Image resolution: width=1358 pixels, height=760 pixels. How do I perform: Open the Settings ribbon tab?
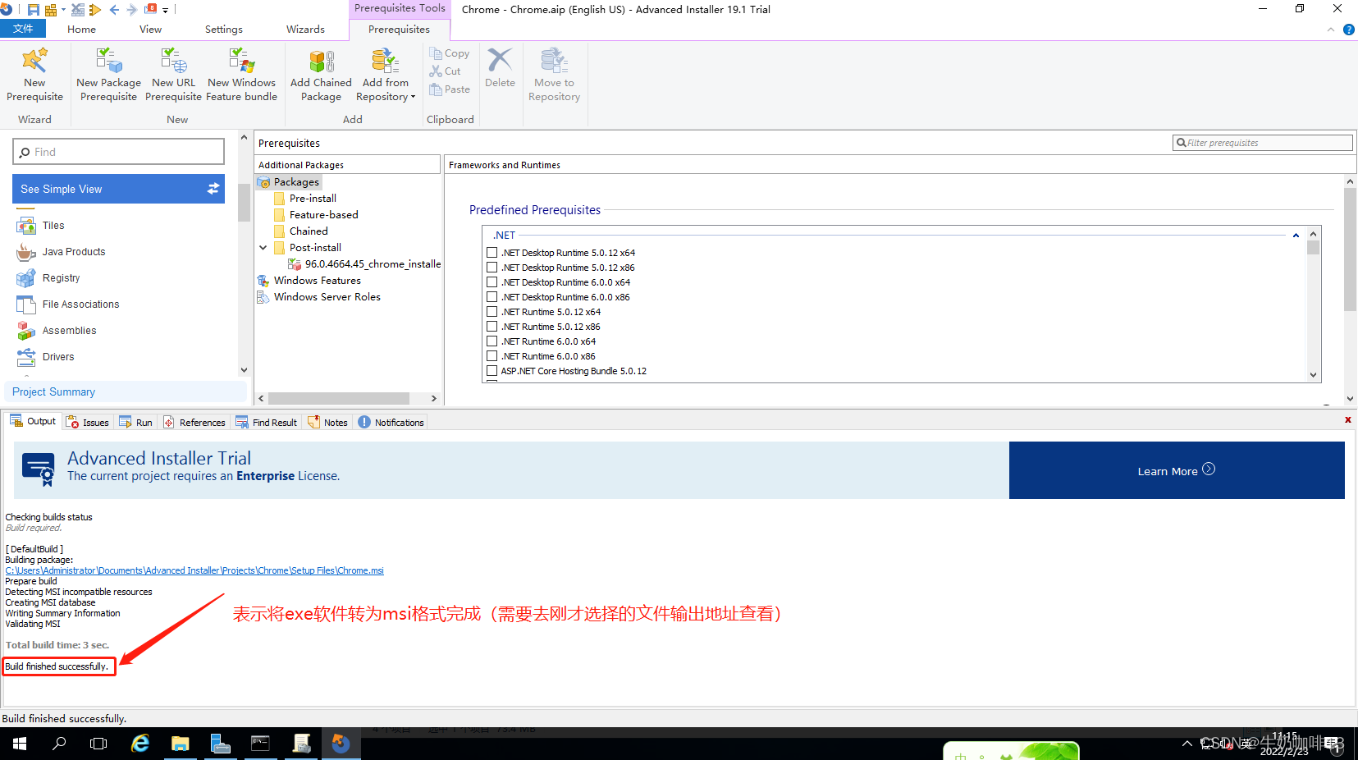pos(224,29)
